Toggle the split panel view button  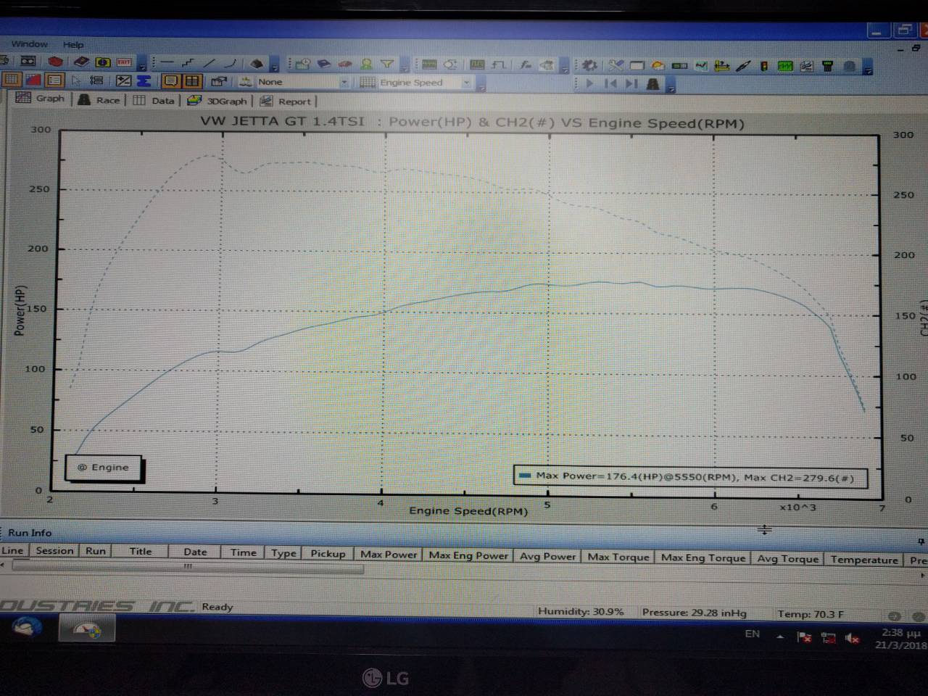(x=191, y=81)
